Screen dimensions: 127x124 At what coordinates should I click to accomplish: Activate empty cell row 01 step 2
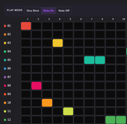[x=36, y=26]
